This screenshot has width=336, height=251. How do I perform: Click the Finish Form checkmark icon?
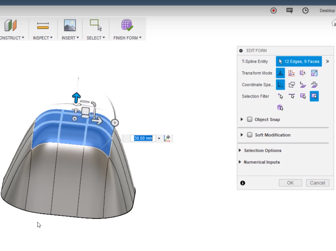tap(127, 25)
